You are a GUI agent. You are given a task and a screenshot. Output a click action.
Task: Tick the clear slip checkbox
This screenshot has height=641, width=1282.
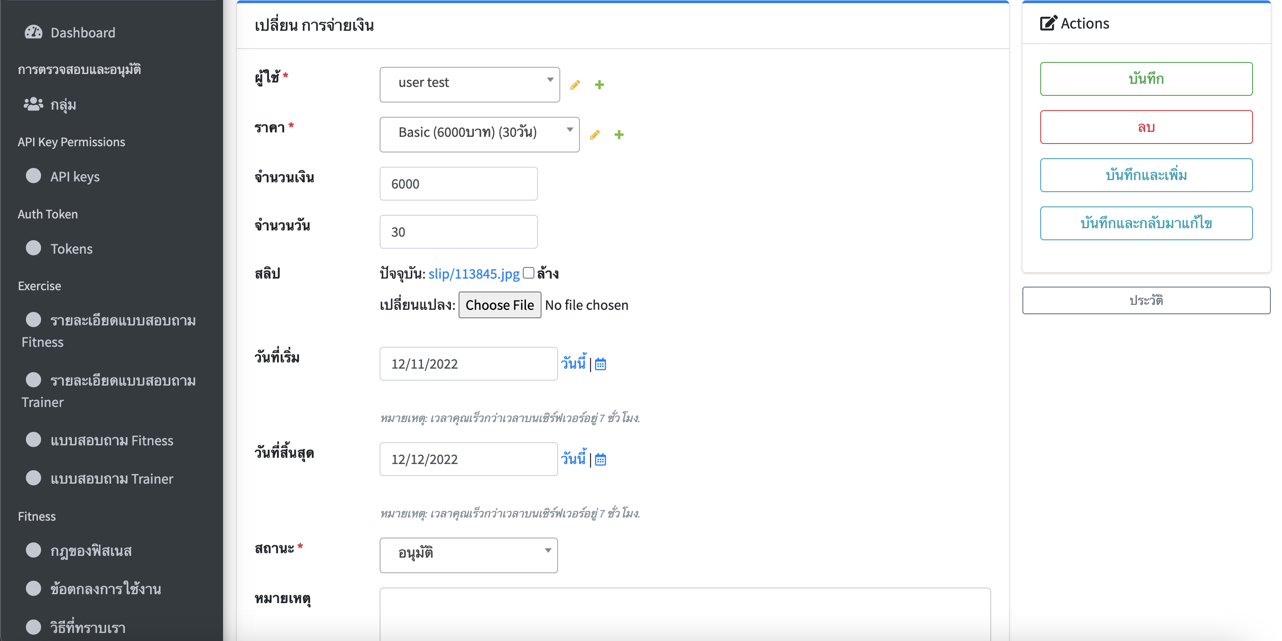coord(529,272)
